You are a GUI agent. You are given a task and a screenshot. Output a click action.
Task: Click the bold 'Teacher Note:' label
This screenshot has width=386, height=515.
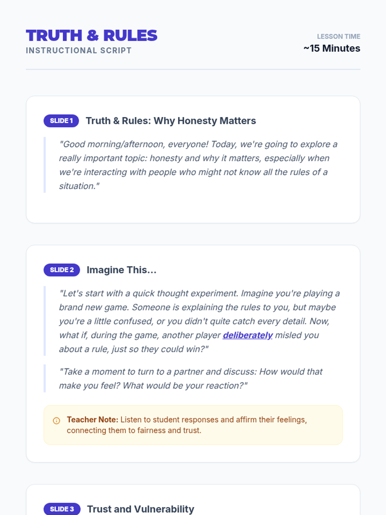[x=93, y=420]
